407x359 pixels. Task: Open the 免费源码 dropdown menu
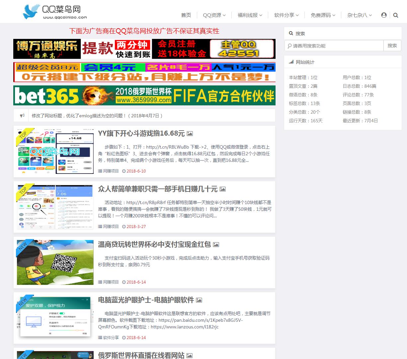point(323,15)
